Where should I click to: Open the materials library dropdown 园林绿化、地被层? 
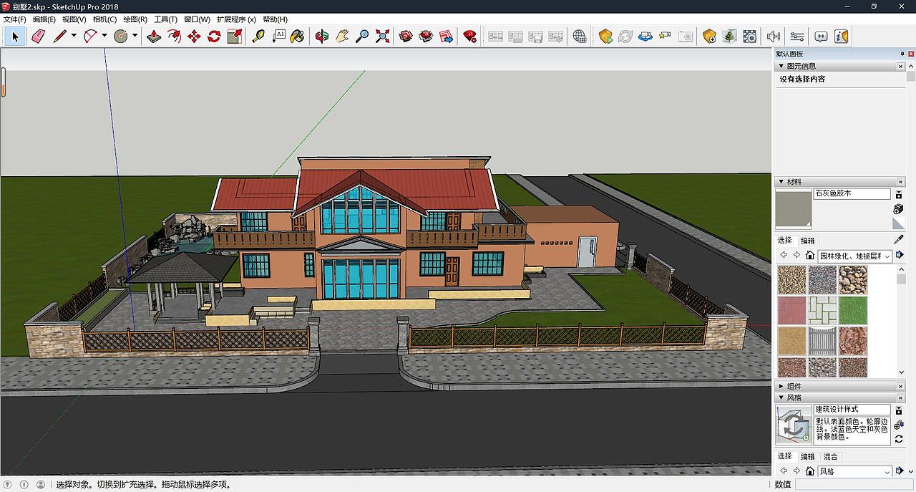click(855, 256)
